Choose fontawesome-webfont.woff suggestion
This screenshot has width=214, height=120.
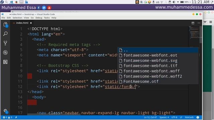click(158, 71)
